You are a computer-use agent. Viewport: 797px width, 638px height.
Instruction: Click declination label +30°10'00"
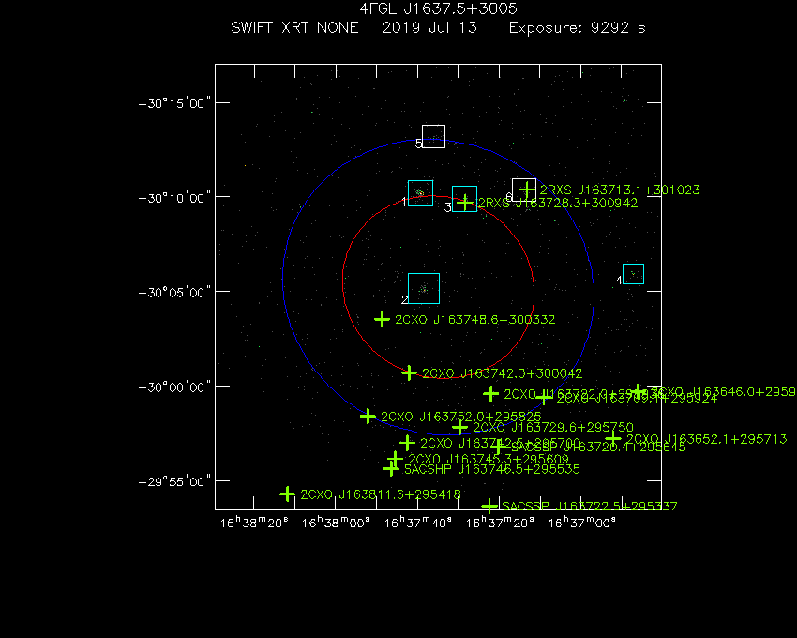click(174, 198)
